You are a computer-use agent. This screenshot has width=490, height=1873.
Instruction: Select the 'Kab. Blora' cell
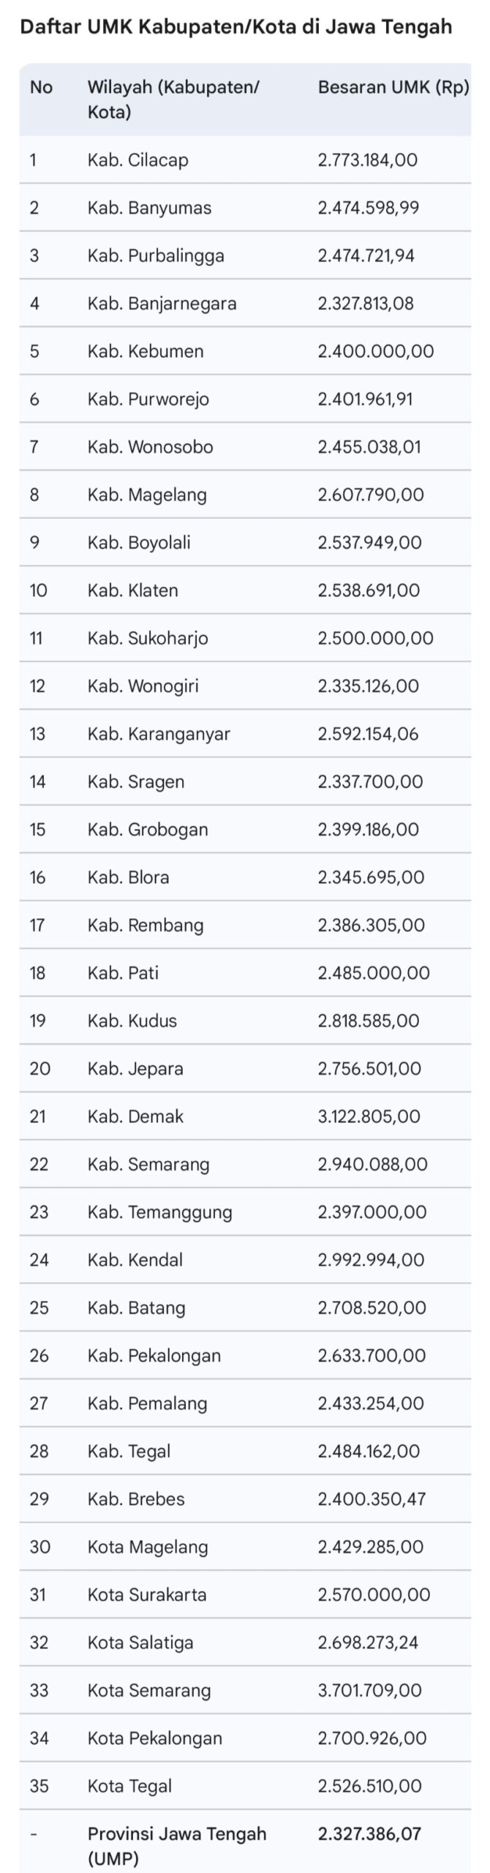[x=128, y=877]
